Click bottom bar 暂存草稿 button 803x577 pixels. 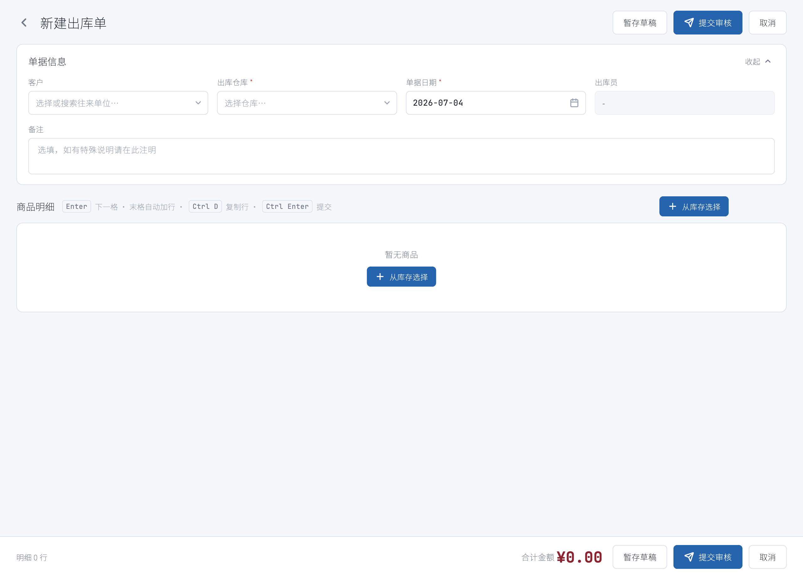pos(640,557)
